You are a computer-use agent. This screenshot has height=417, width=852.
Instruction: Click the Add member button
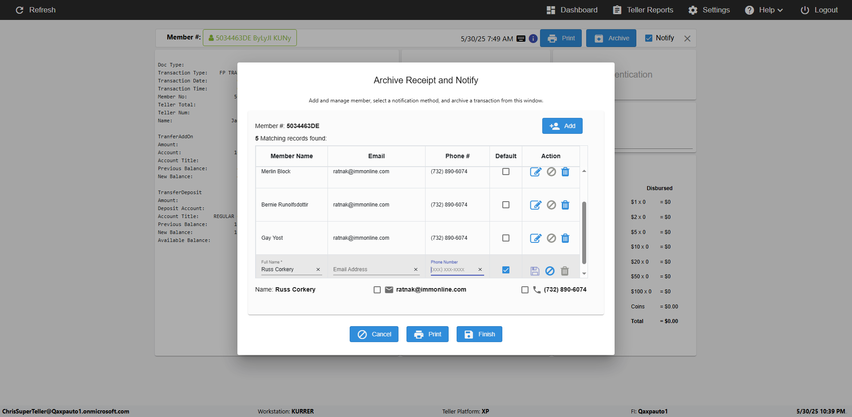coord(562,126)
